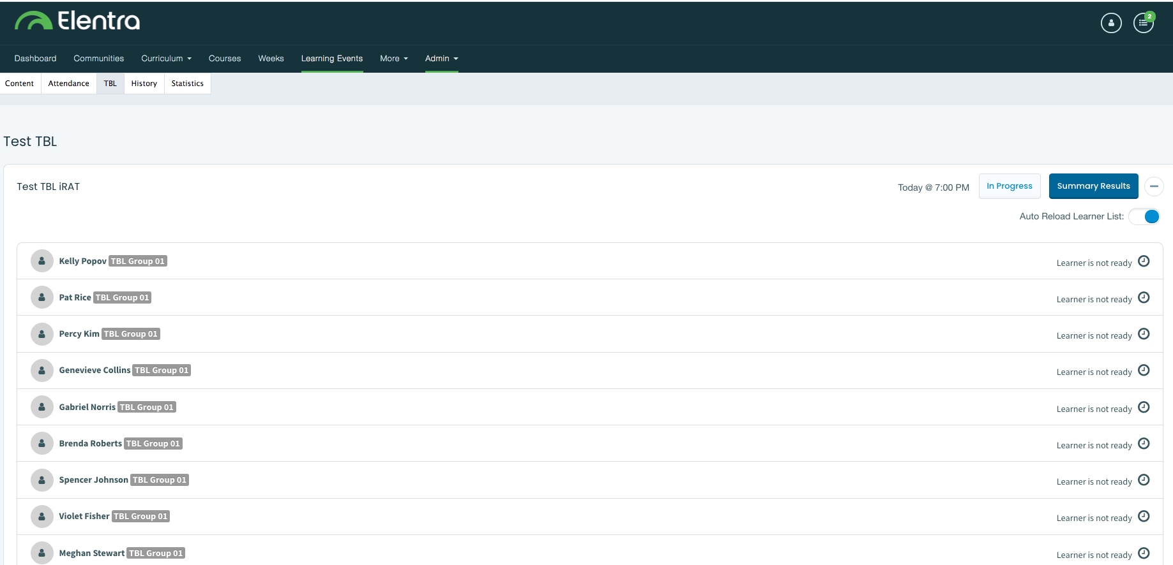
Task: Click Kelly Popov's avatar icon
Action: 42,261
